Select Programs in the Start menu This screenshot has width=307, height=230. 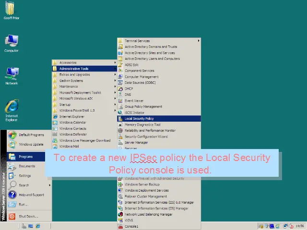coord(26,157)
